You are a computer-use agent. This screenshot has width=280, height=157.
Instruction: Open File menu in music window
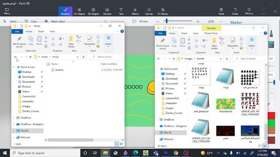coord(17,31)
